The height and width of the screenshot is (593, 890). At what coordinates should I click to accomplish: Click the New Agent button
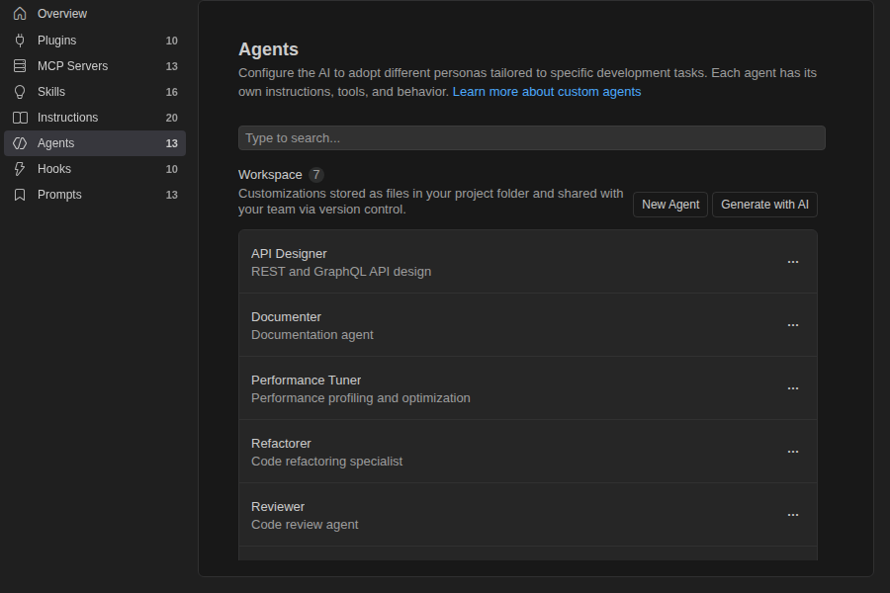pyautogui.click(x=670, y=205)
